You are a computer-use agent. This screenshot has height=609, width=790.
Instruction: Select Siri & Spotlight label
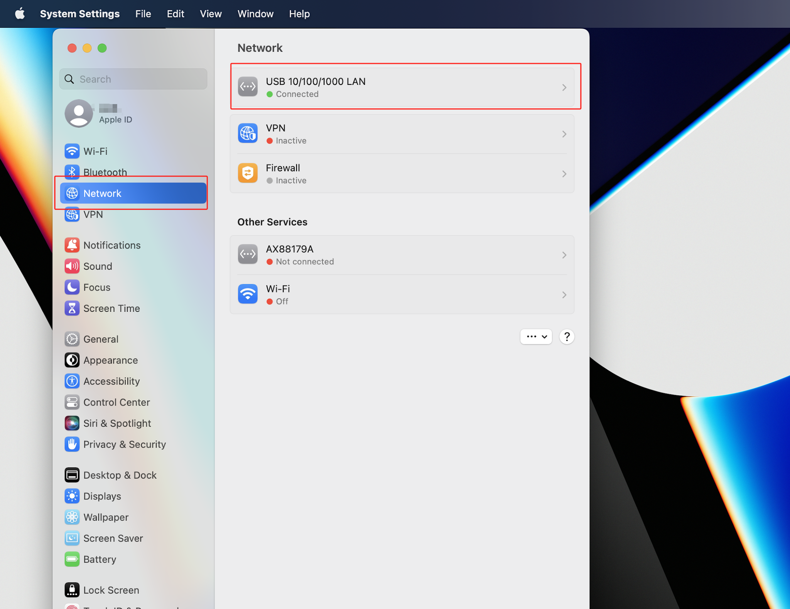[117, 423]
